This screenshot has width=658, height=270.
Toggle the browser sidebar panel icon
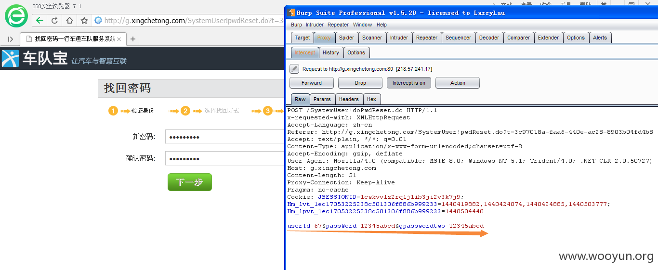pos(11,39)
